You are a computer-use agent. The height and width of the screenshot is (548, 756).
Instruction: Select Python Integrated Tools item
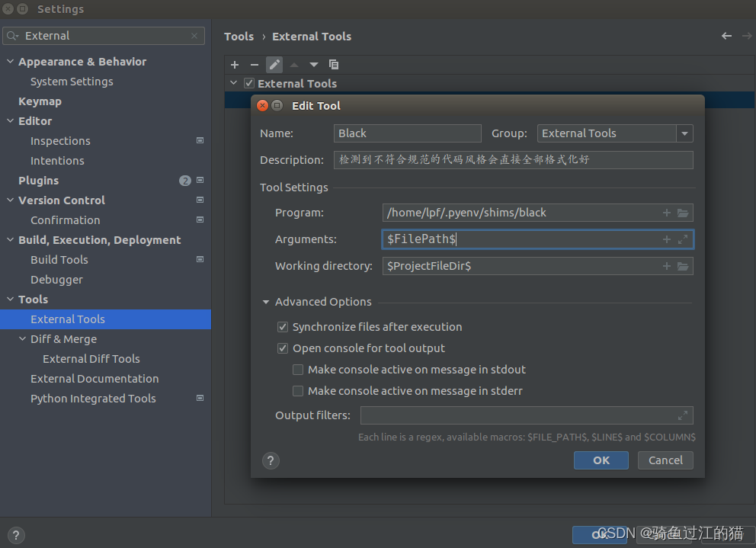point(93,399)
